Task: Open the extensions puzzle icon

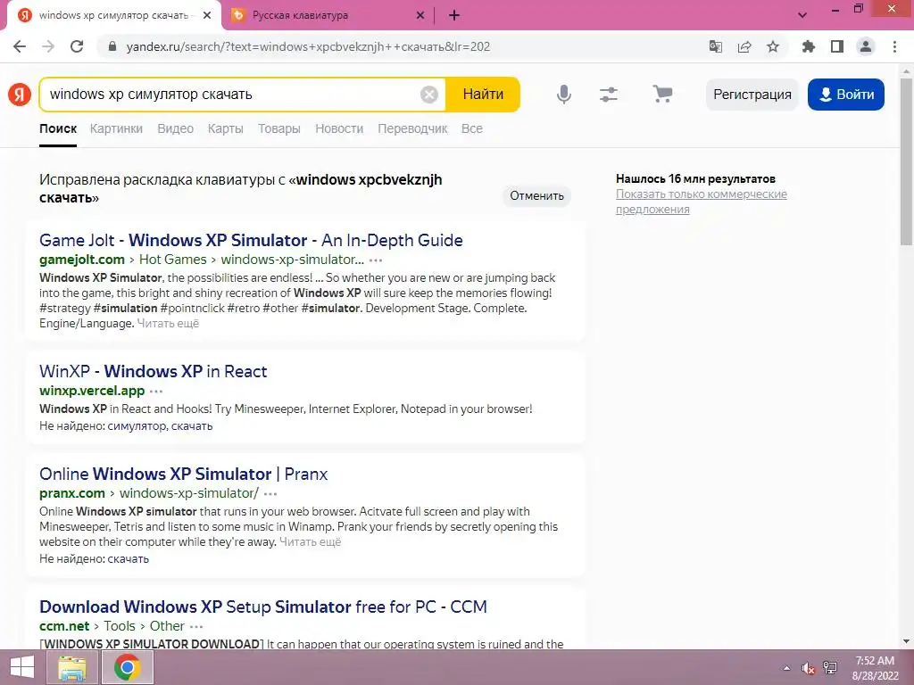Action: (x=809, y=46)
